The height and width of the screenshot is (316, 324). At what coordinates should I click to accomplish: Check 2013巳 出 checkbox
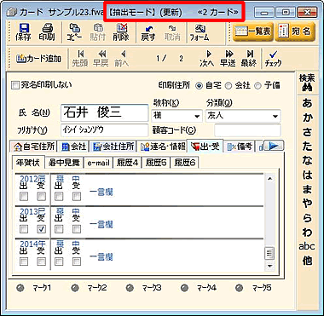(x=24, y=229)
